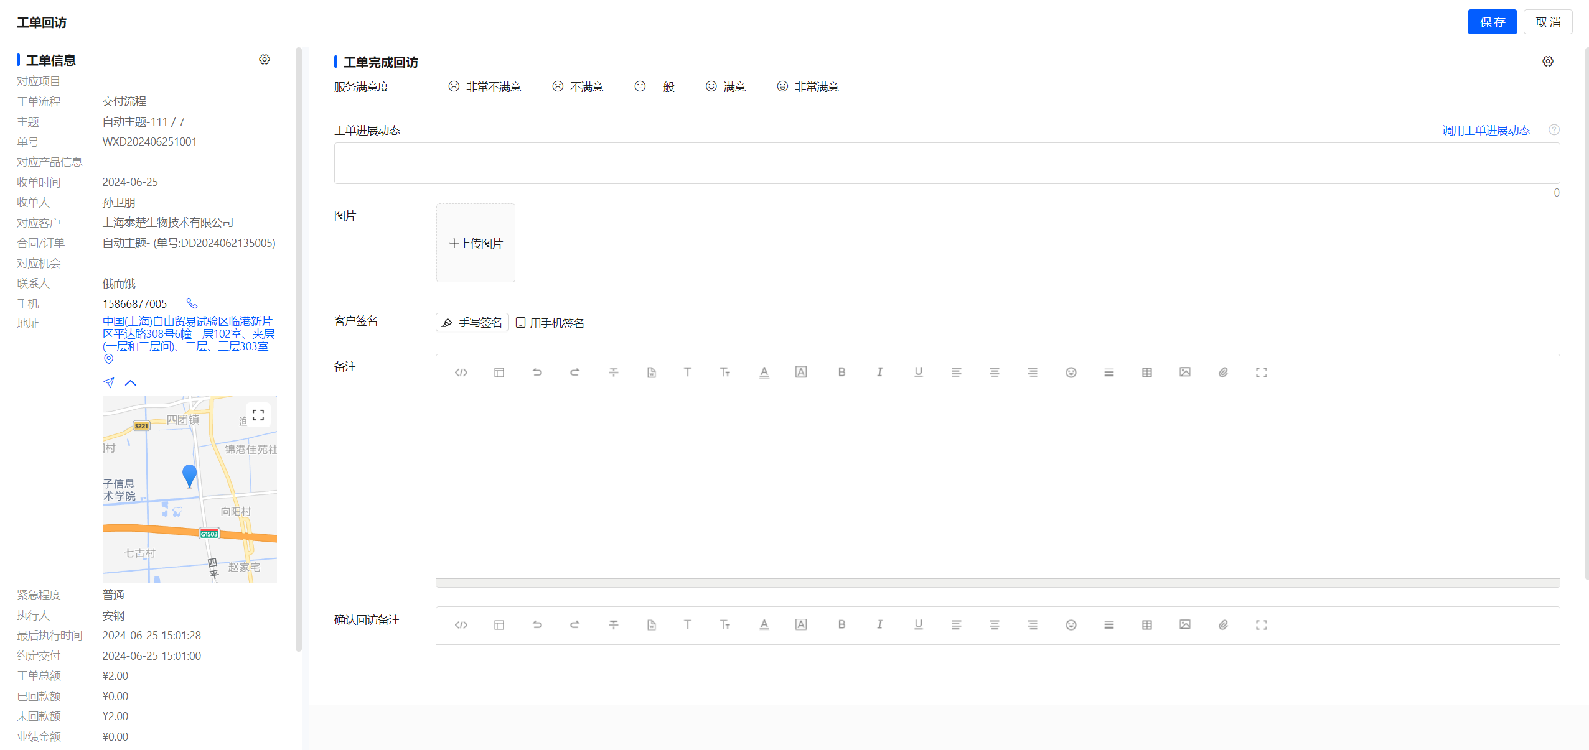This screenshot has height=750, width=1589.
Task: Click into the 备注 editor body
Action: 998,485
